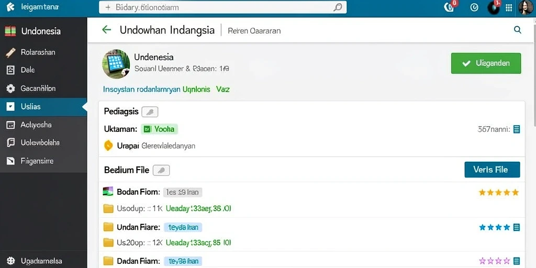Click the orange Urapai icon
This screenshot has height=268, width=536.
coord(108,146)
